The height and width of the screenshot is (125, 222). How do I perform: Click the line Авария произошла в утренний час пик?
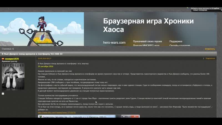click(55, 71)
